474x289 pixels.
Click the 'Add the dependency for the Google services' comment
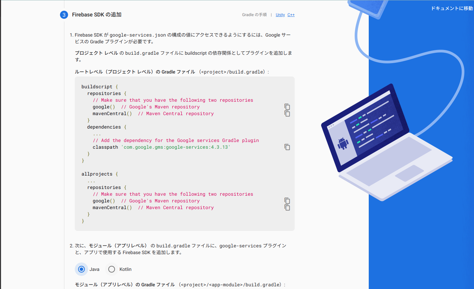[x=176, y=140]
